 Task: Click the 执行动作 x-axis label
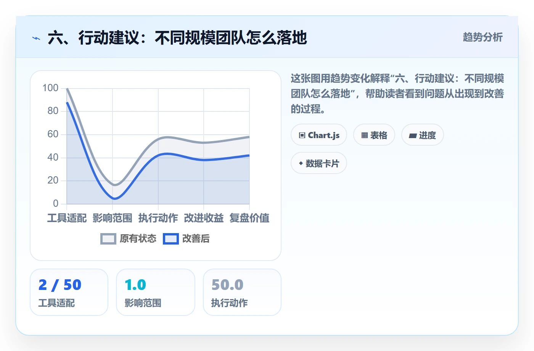(158, 218)
